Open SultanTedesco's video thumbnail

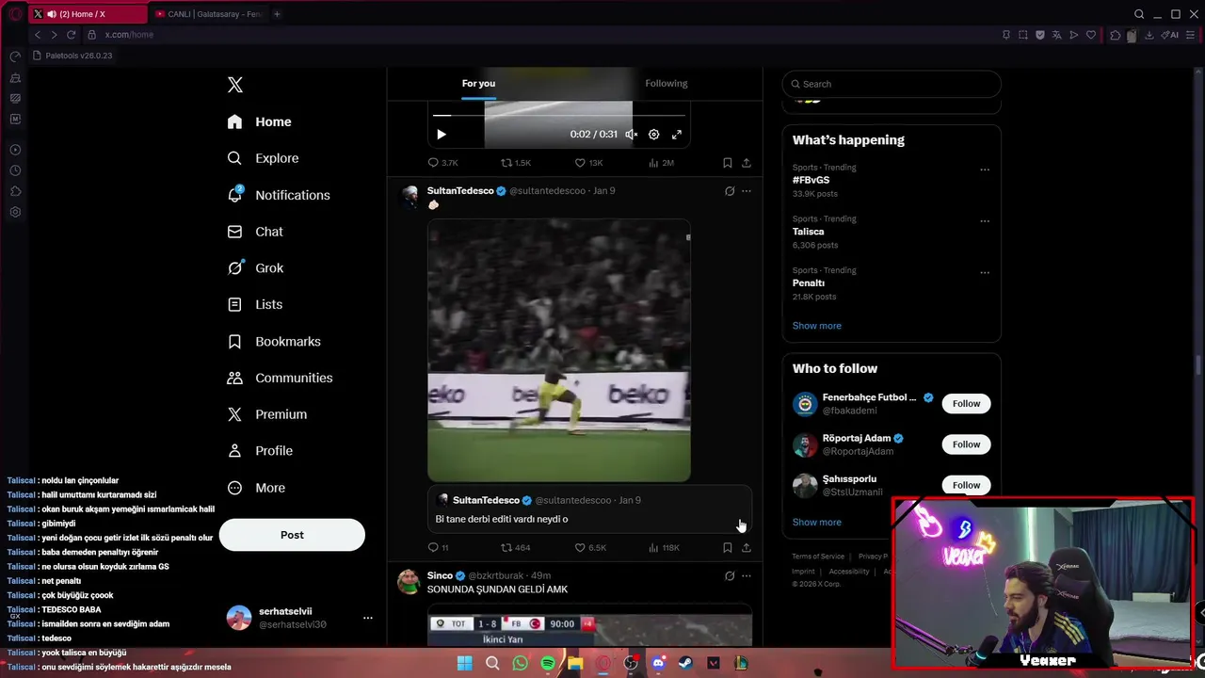pyautogui.click(x=559, y=350)
